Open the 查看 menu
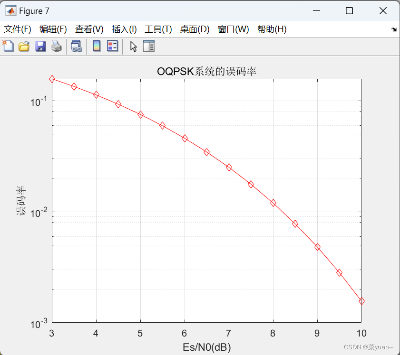The height and width of the screenshot is (355, 400). [89, 29]
